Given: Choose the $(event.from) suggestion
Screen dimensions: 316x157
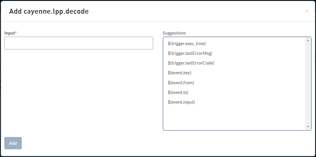Looking at the screenshot, I should (181, 83).
